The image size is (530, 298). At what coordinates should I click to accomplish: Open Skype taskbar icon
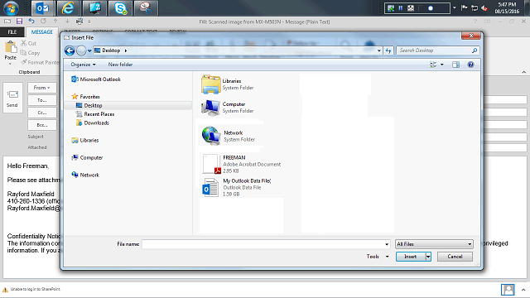(120, 8)
